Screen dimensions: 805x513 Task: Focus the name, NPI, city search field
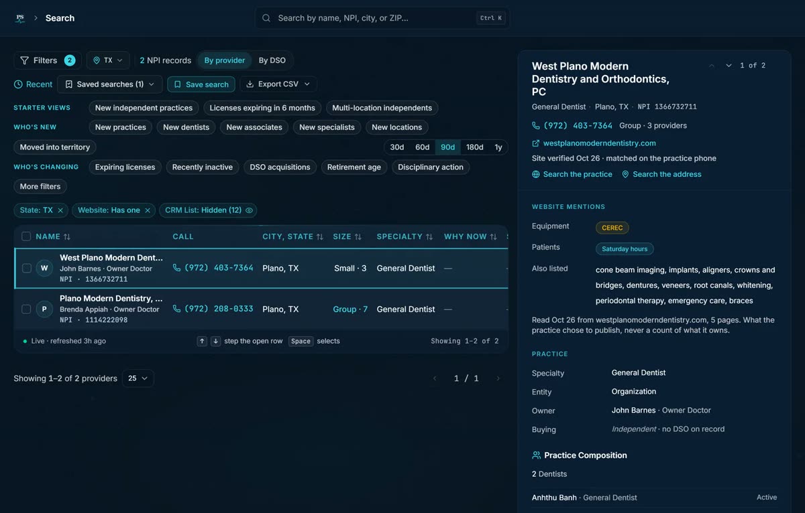[382, 18]
